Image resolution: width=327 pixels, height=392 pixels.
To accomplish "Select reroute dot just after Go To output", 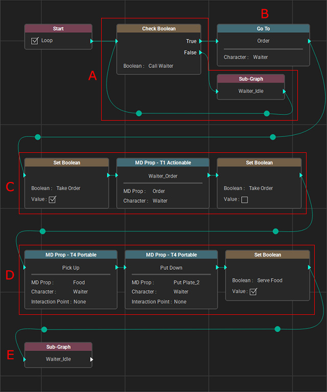I will coord(273,137).
